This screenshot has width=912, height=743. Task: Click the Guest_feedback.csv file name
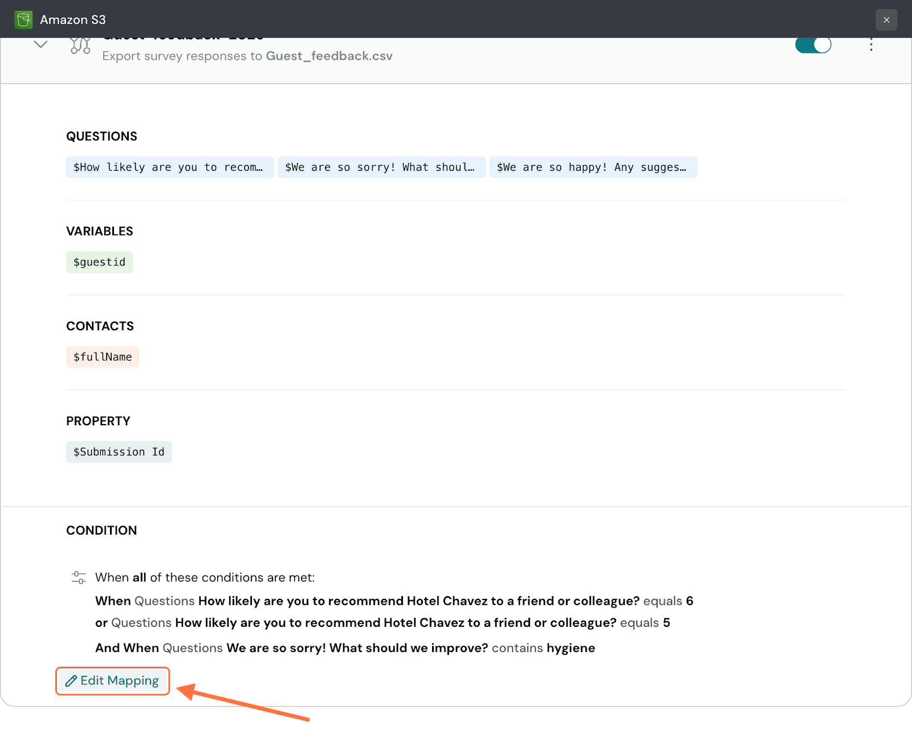point(329,56)
